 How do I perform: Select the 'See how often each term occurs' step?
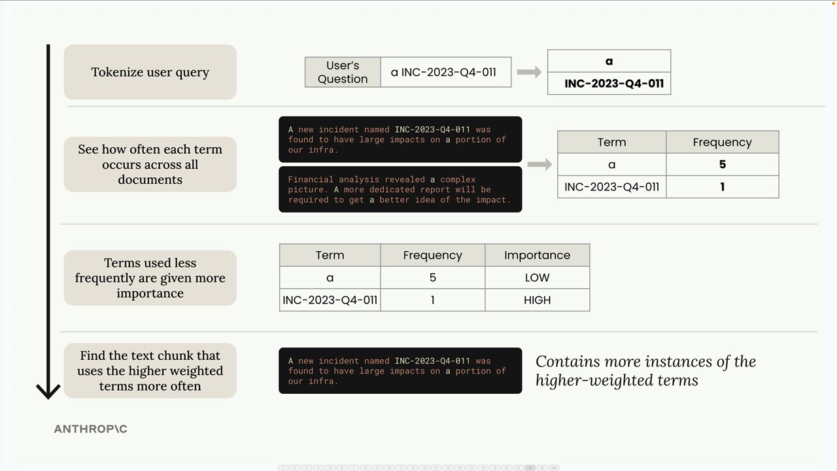[150, 164]
